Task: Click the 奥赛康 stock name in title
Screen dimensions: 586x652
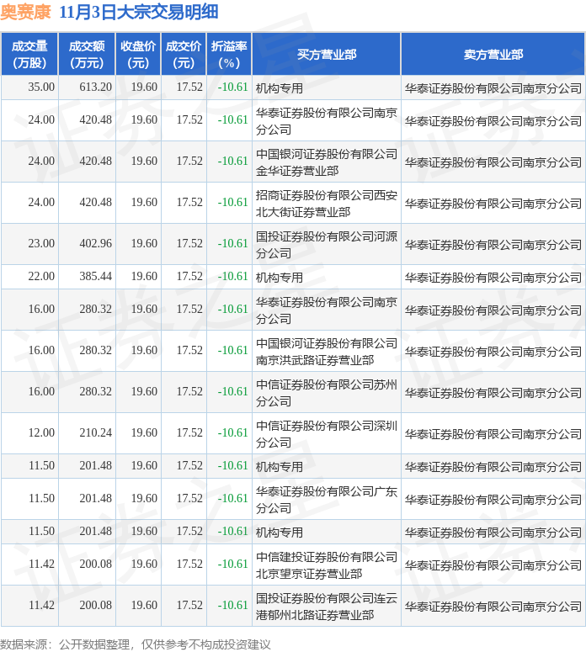Action: [25, 12]
